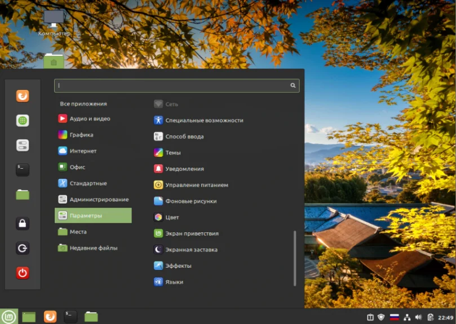The height and width of the screenshot is (324, 456).
Task: Show Все приложения (All applications)
Action: click(x=83, y=104)
